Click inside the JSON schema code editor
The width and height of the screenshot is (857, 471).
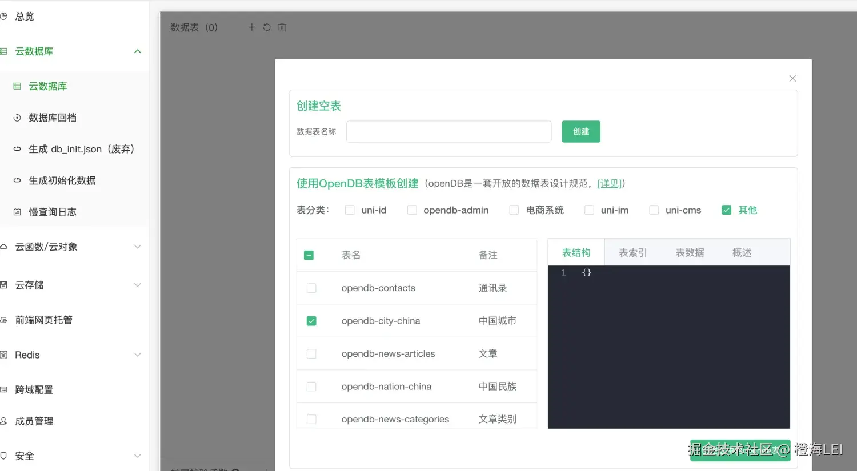[669, 347]
